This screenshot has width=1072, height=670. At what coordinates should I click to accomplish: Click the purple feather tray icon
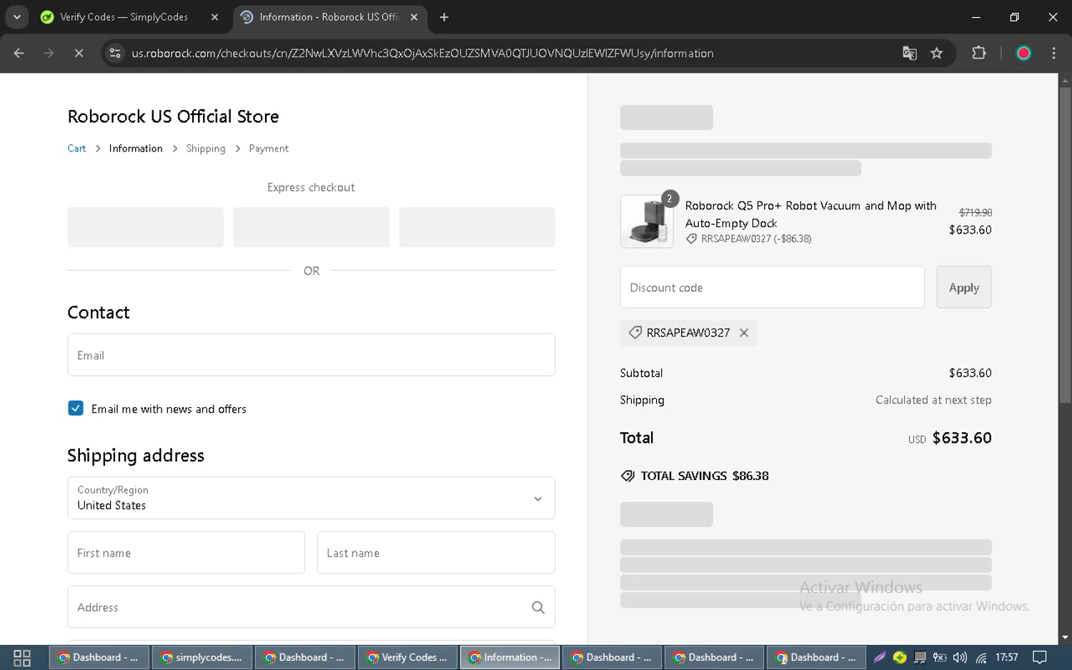click(880, 658)
